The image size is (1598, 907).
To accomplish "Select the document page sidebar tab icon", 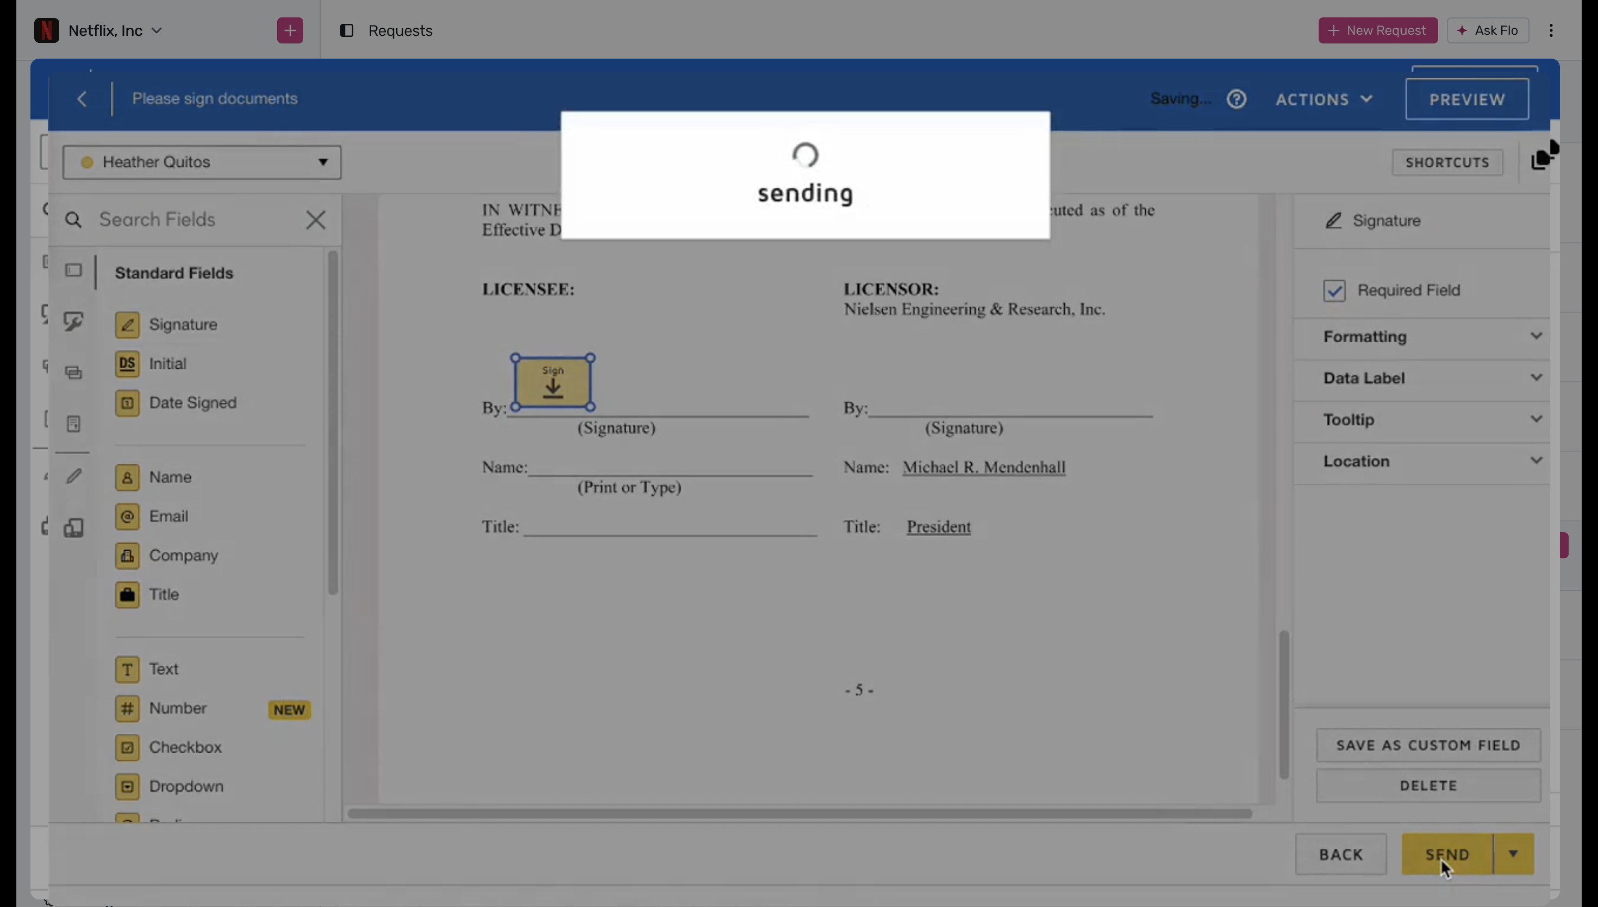I will pyautogui.click(x=73, y=424).
